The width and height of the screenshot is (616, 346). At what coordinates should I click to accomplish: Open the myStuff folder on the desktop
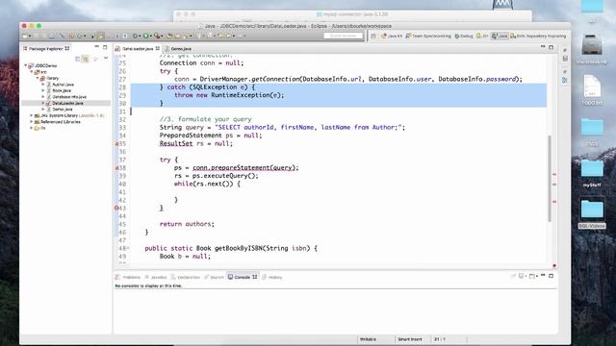(592, 173)
